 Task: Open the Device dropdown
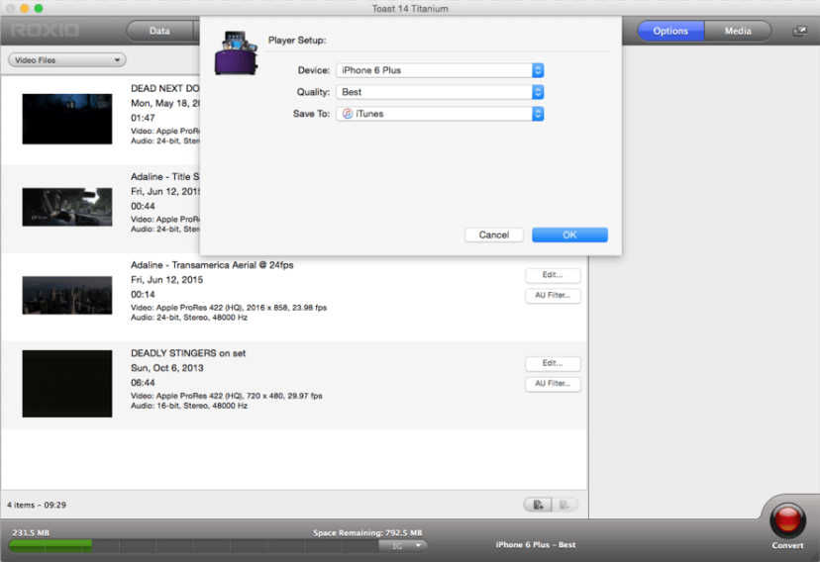[440, 70]
